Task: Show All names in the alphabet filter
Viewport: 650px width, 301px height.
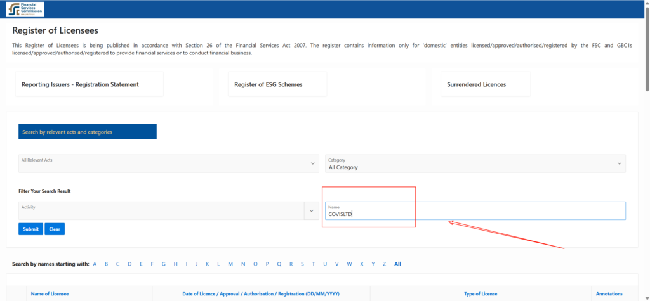Action: 397,264
